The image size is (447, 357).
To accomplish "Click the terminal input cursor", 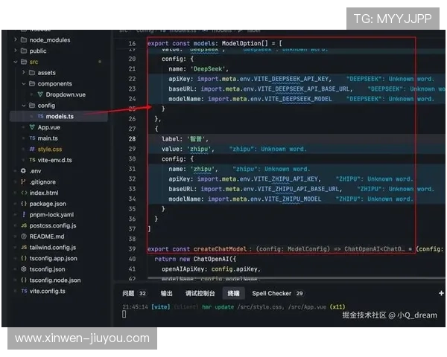I will tap(124, 314).
